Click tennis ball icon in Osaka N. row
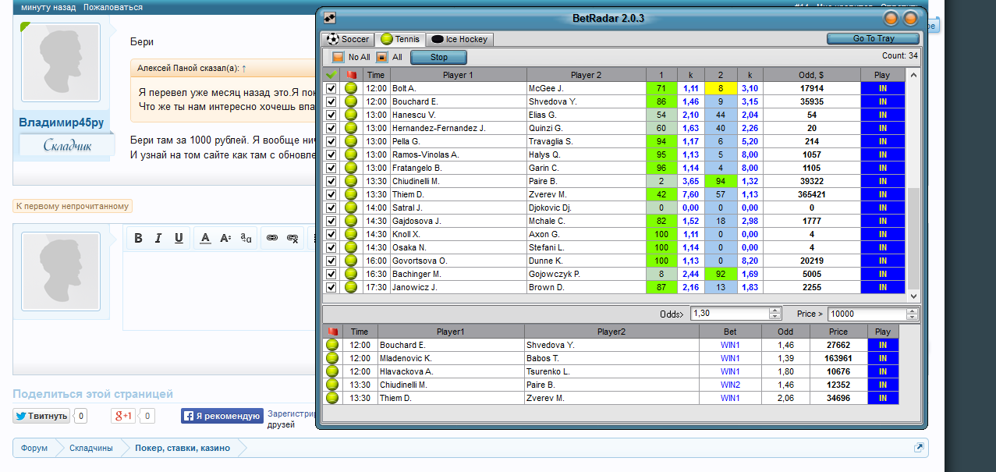 click(x=352, y=248)
